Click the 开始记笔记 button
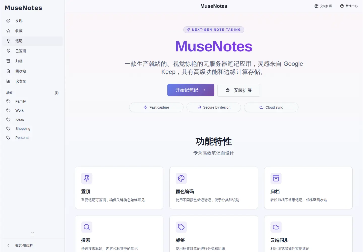Viewport: 363px width, 252px height. [x=191, y=90]
